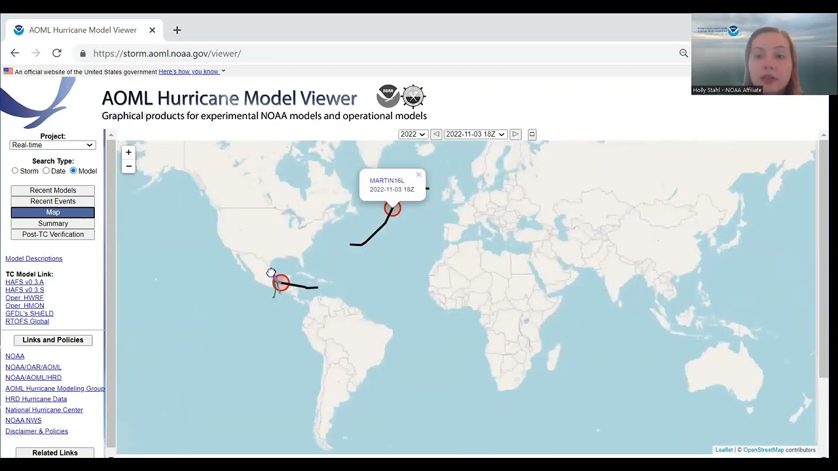Step to next forecast cycle

tap(515, 134)
